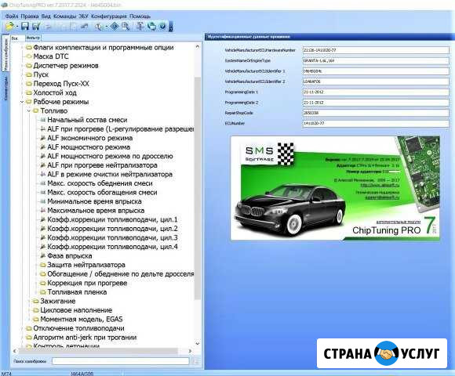This screenshot has height=376, width=455.
Task: Collapse the Топливо folder node
Action: [29, 111]
